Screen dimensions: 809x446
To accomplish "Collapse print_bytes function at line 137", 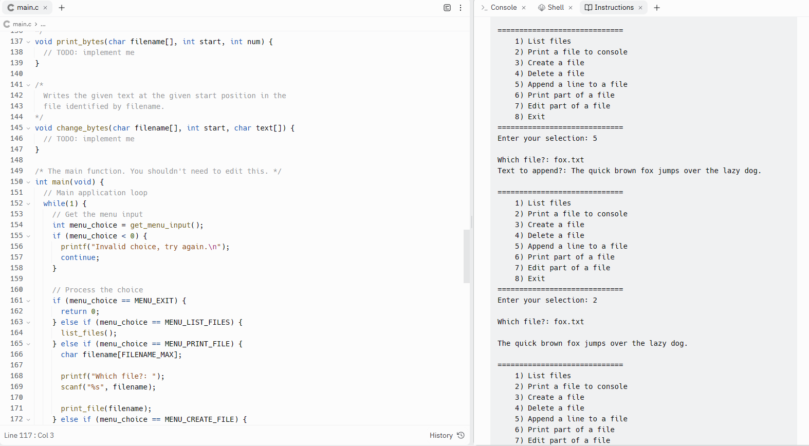I will [28, 42].
